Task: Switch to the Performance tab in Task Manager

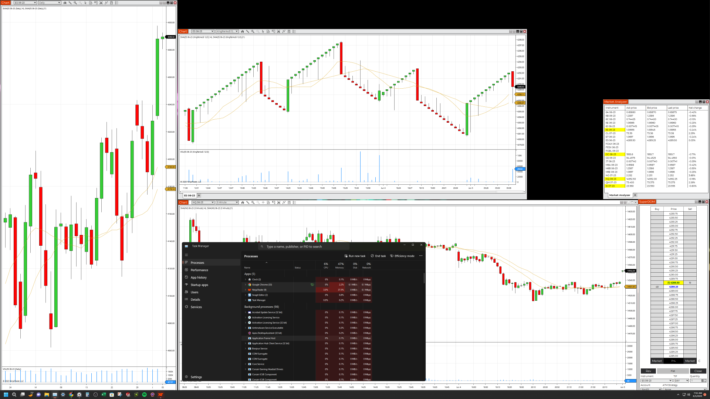Action: [x=199, y=270]
